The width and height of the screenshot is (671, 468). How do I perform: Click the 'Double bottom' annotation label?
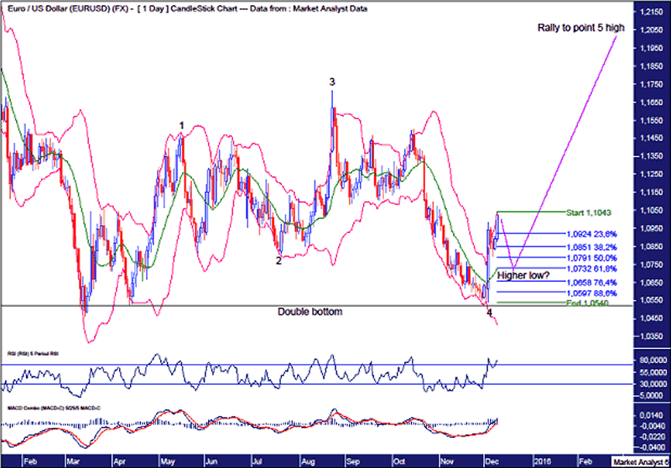pos(310,311)
